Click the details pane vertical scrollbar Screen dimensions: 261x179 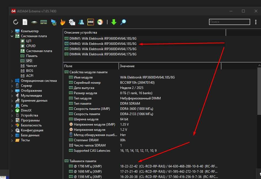tap(259, 91)
